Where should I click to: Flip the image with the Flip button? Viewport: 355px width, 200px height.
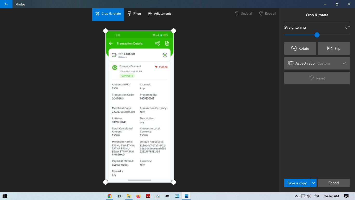pos(334,48)
